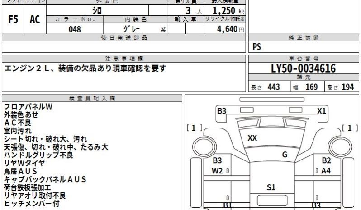This screenshot has height=210, width=361.
Task: Click the 外装色あせ note line
Action: click(x=21, y=114)
